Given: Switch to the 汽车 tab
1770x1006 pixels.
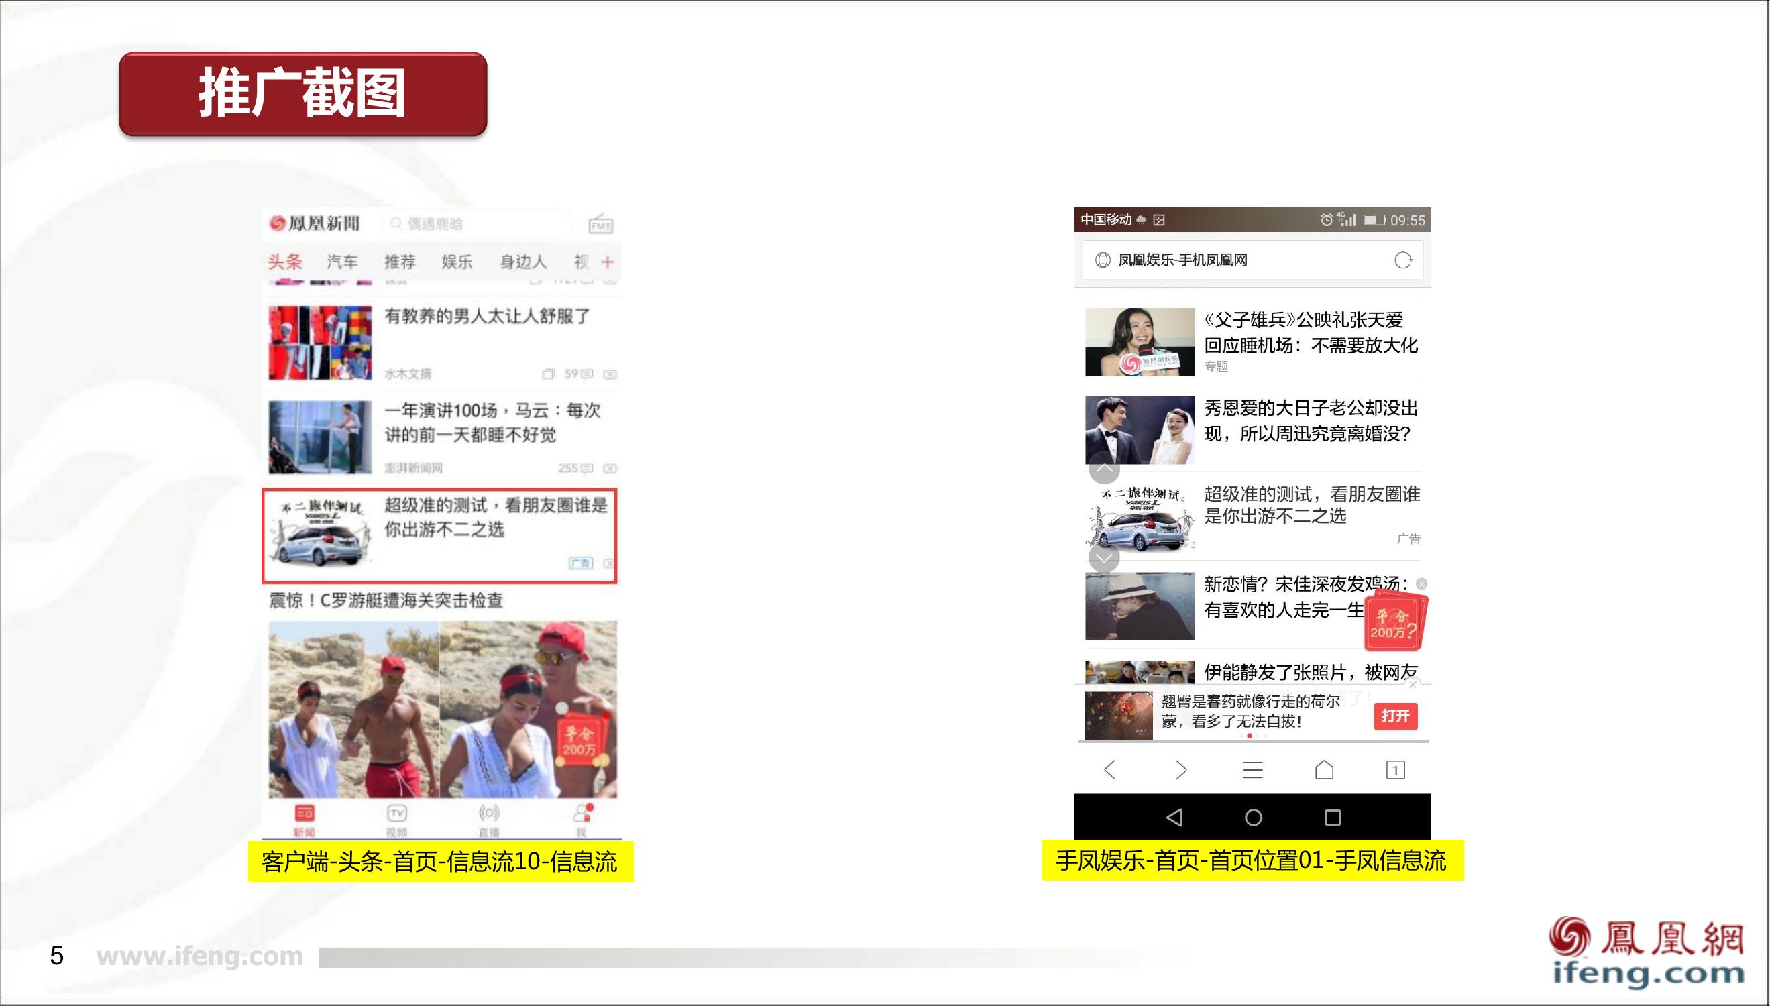Looking at the screenshot, I should tap(342, 262).
